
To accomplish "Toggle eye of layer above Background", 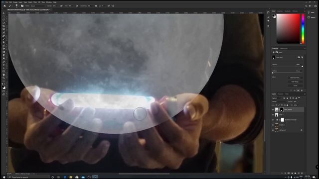I will pos(273,125).
